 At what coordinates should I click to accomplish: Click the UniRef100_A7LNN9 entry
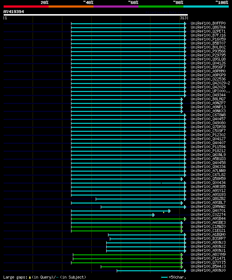(x=208, y=171)
